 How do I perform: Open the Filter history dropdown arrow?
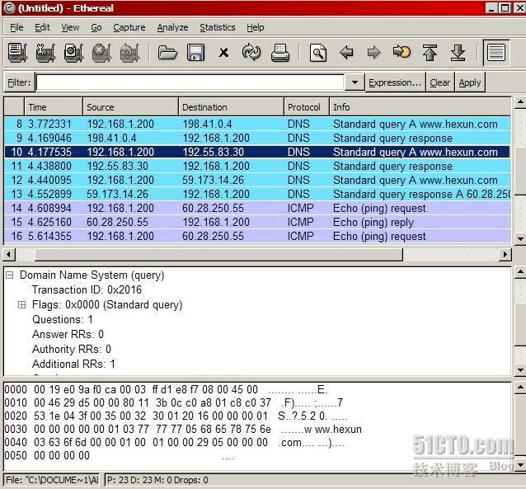(x=354, y=82)
